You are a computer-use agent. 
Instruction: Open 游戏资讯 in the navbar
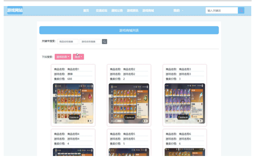pyautogui.click(x=133, y=11)
